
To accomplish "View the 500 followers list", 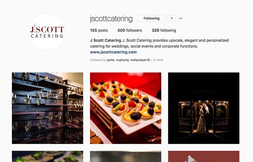I will [130, 30].
